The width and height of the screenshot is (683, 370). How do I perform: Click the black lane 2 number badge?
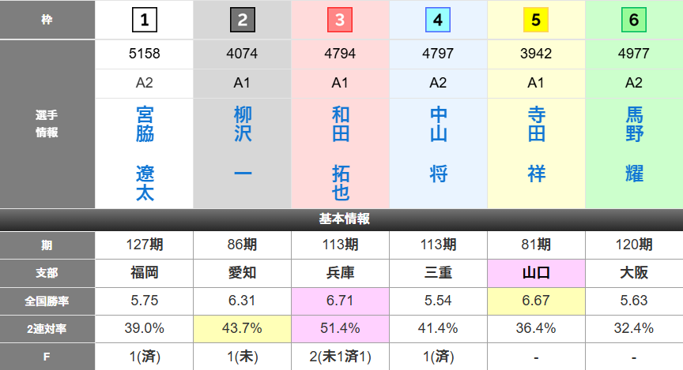pos(243,20)
